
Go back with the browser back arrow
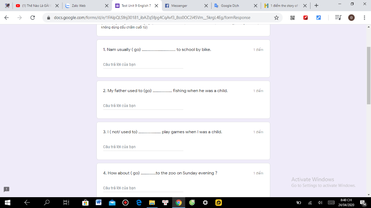coord(7,17)
